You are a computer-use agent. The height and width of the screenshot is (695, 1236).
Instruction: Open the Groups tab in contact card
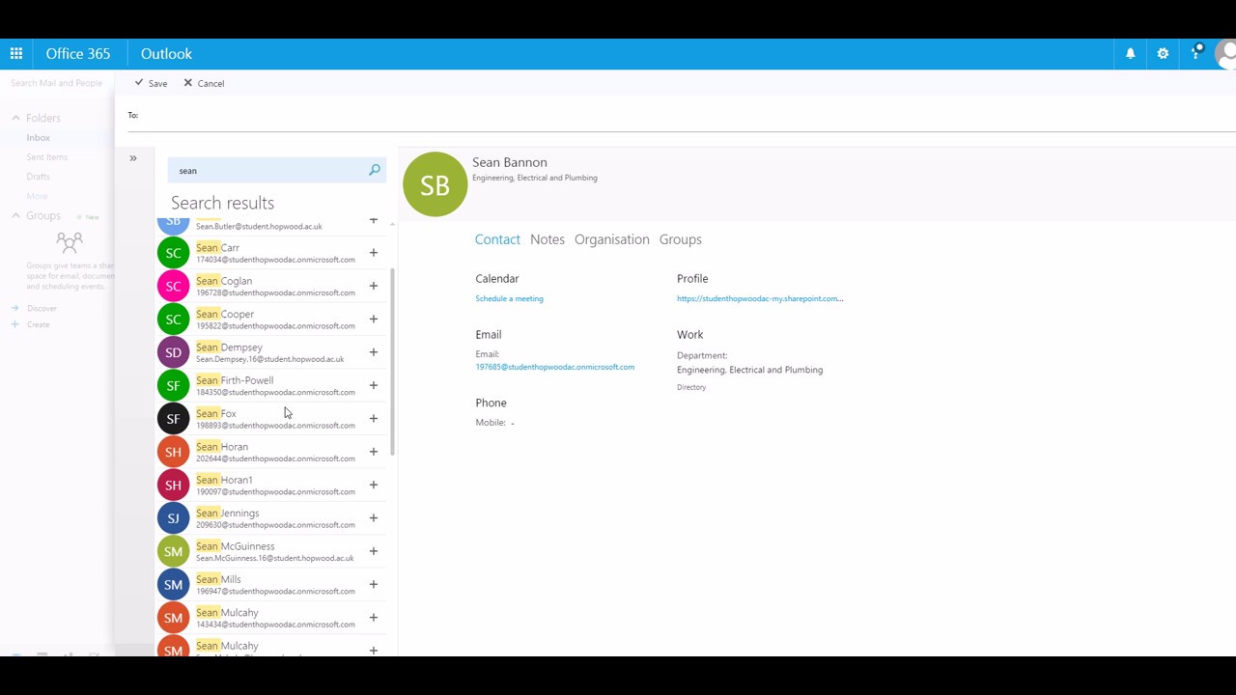point(681,239)
